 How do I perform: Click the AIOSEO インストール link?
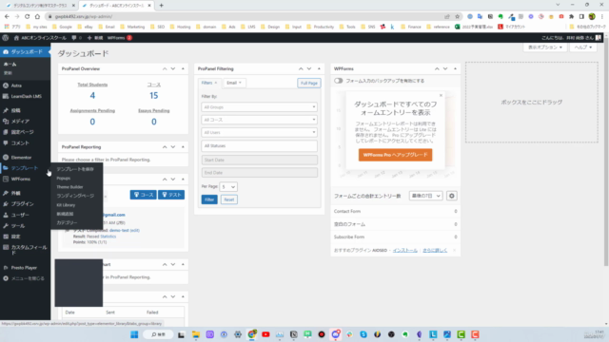pos(404,250)
